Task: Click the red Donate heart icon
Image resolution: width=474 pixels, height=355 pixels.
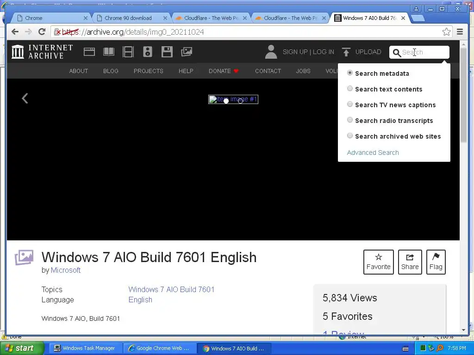Action: tap(236, 71)
